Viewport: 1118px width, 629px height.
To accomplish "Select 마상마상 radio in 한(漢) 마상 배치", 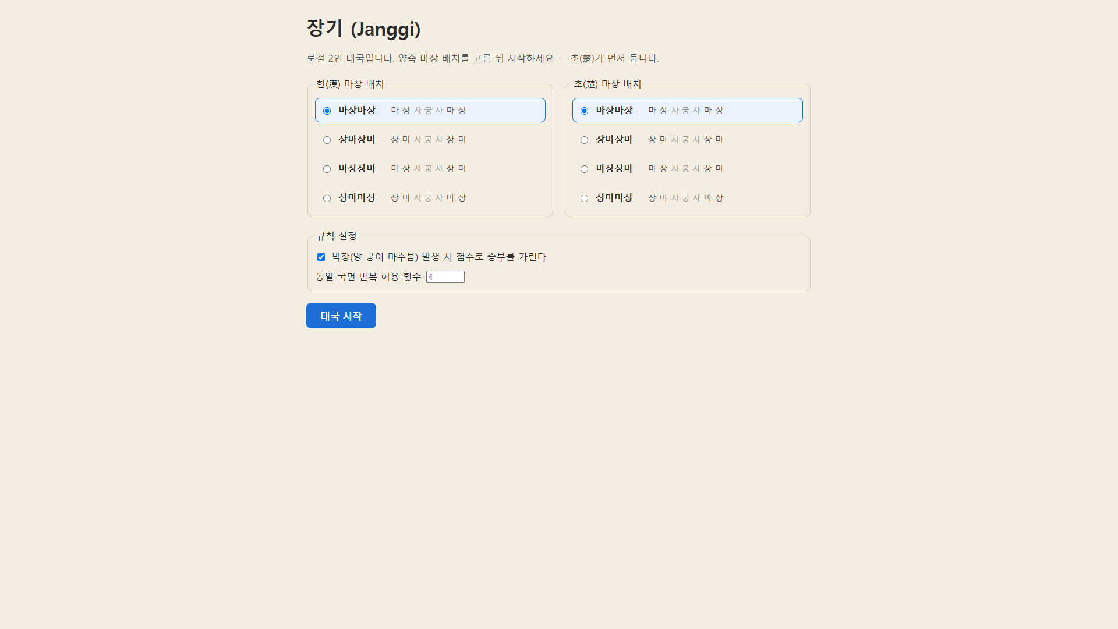I will coord(327,111).
